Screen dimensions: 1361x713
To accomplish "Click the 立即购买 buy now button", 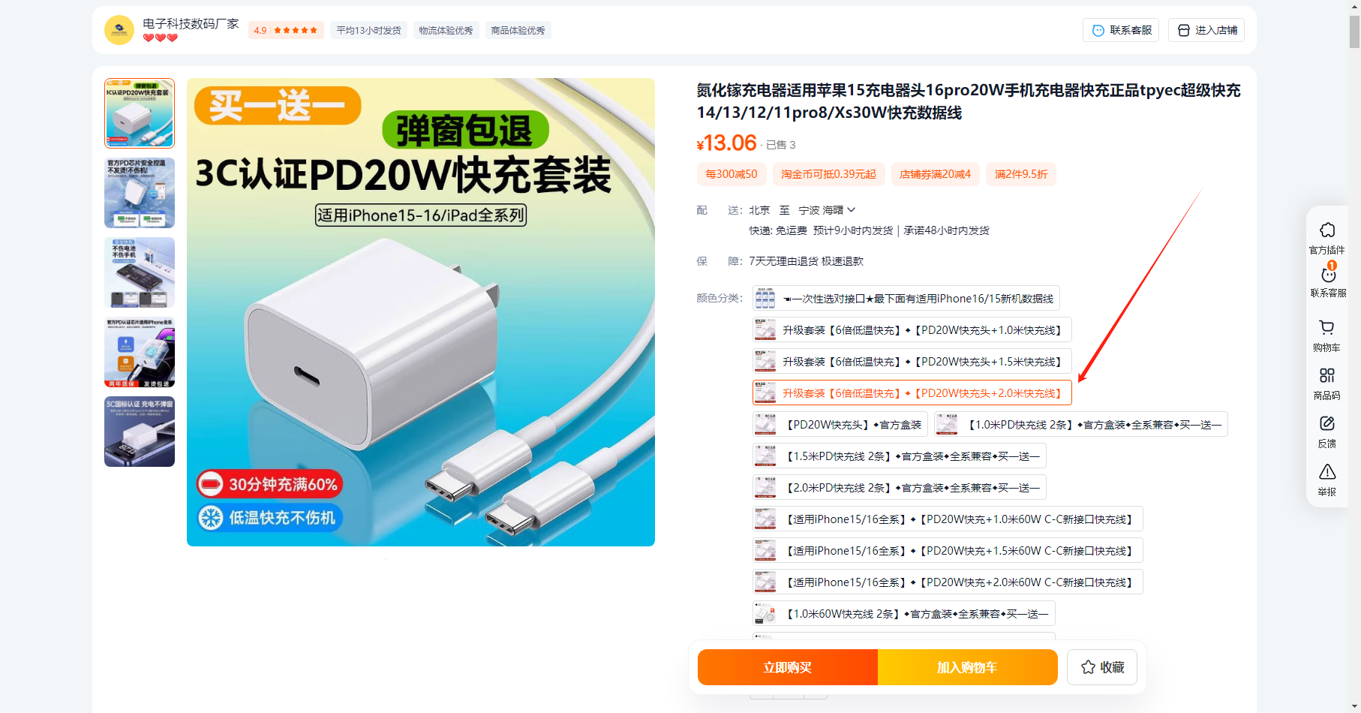I will click(x=787, y=667).
